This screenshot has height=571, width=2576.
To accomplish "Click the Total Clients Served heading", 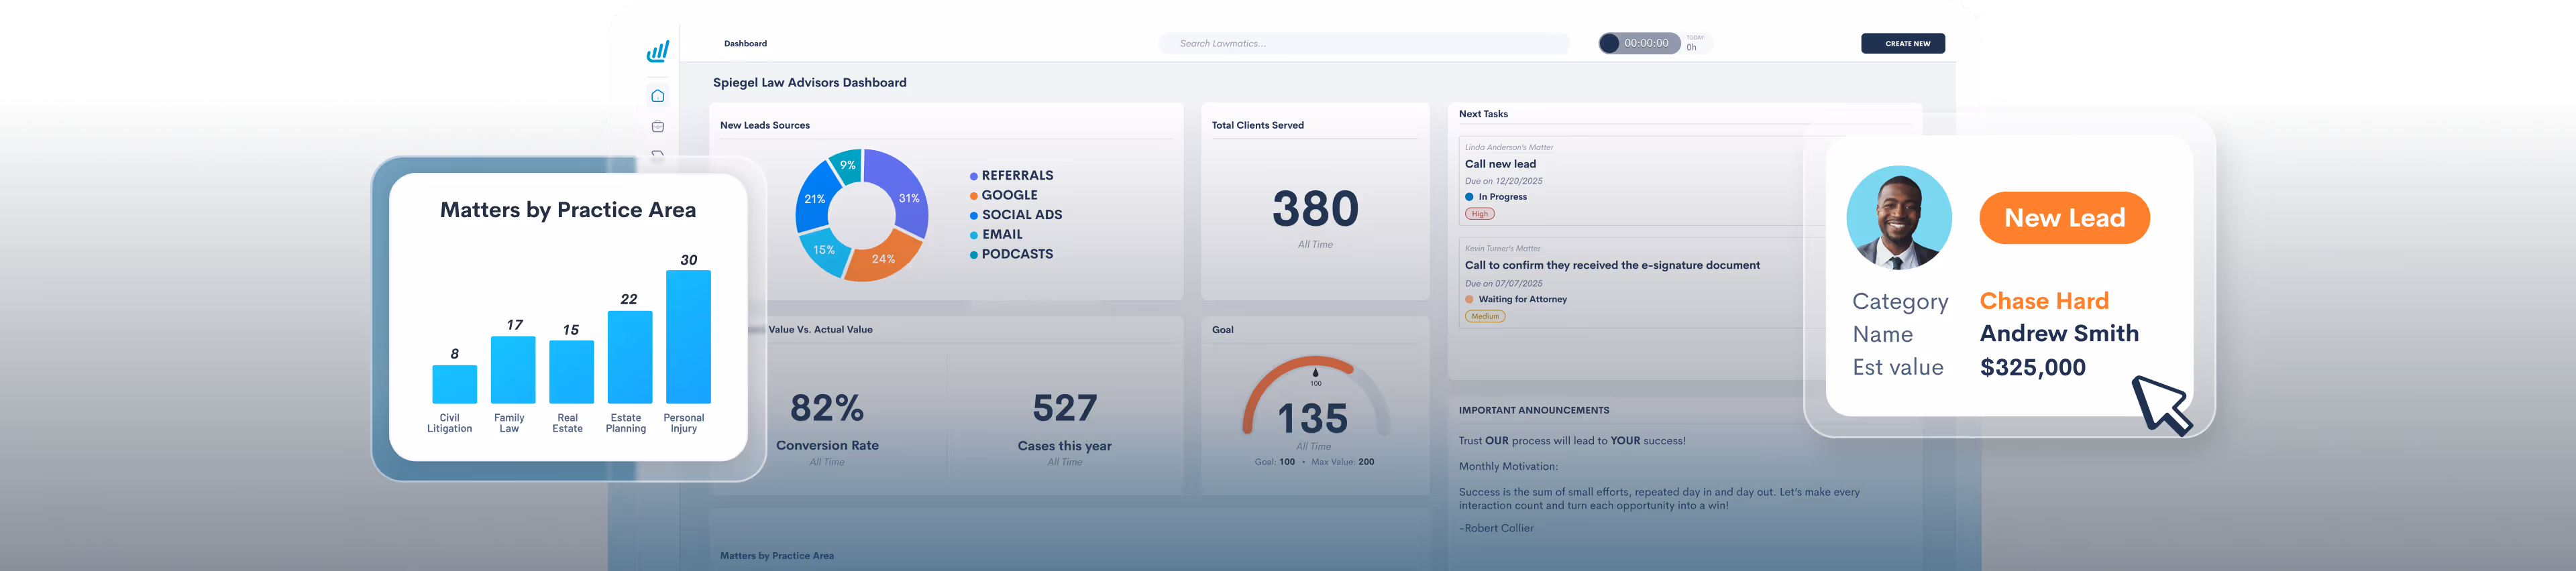I will [x=1257, y=125].
